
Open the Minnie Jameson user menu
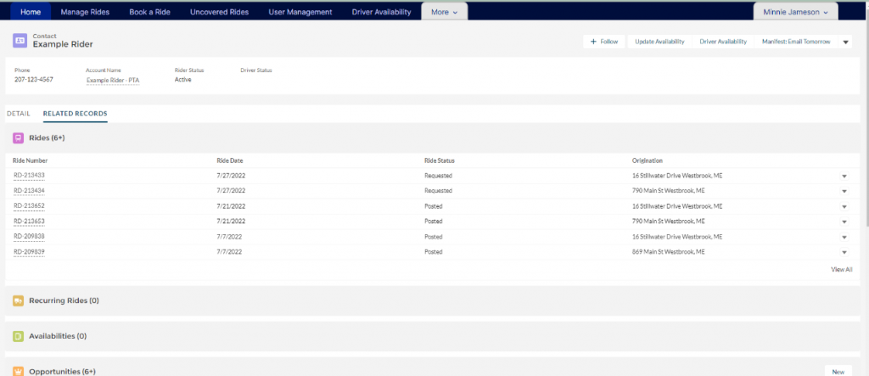coord(795,12)
